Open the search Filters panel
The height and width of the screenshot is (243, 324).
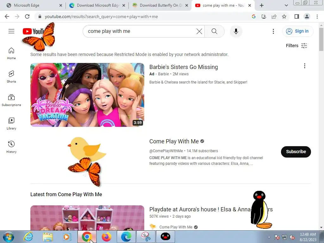[x=296, y=46]
